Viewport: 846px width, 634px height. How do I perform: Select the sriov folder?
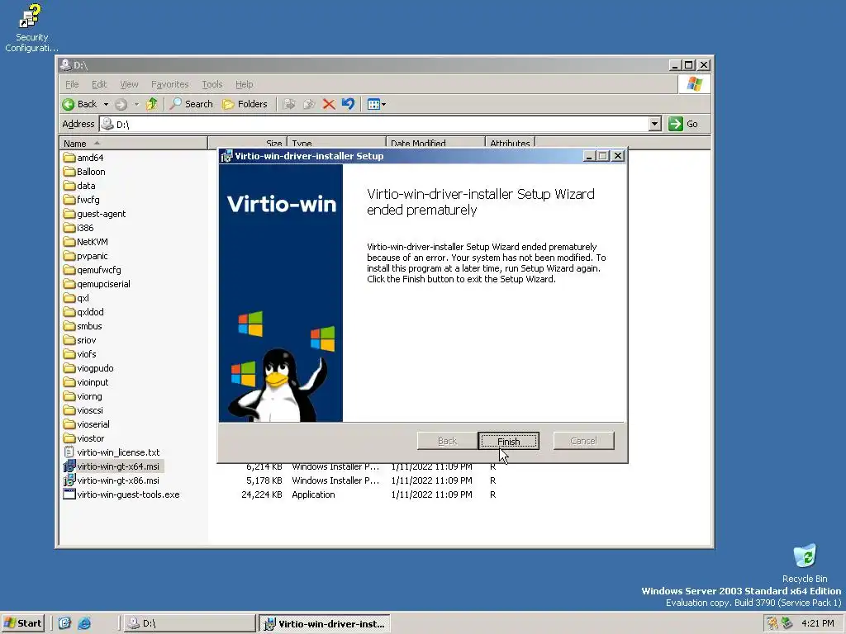80,339
